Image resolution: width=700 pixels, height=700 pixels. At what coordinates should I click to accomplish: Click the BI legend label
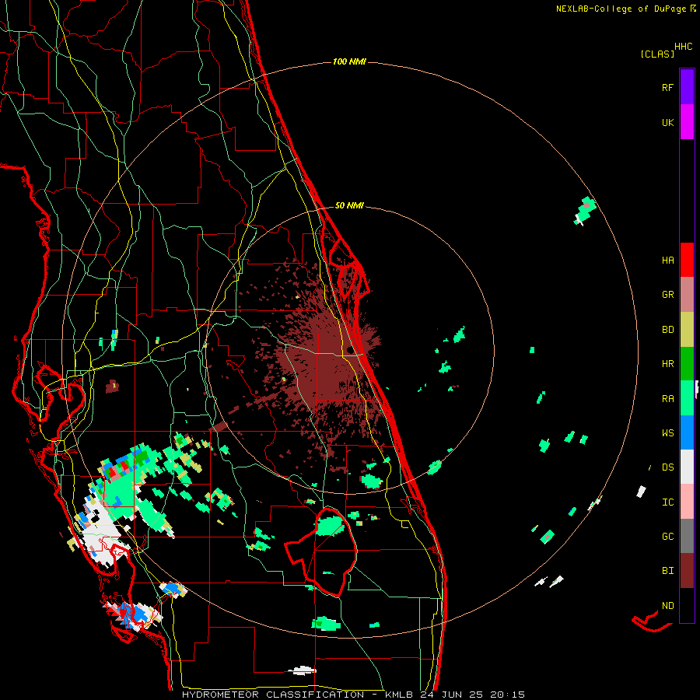tap(667, 571)
